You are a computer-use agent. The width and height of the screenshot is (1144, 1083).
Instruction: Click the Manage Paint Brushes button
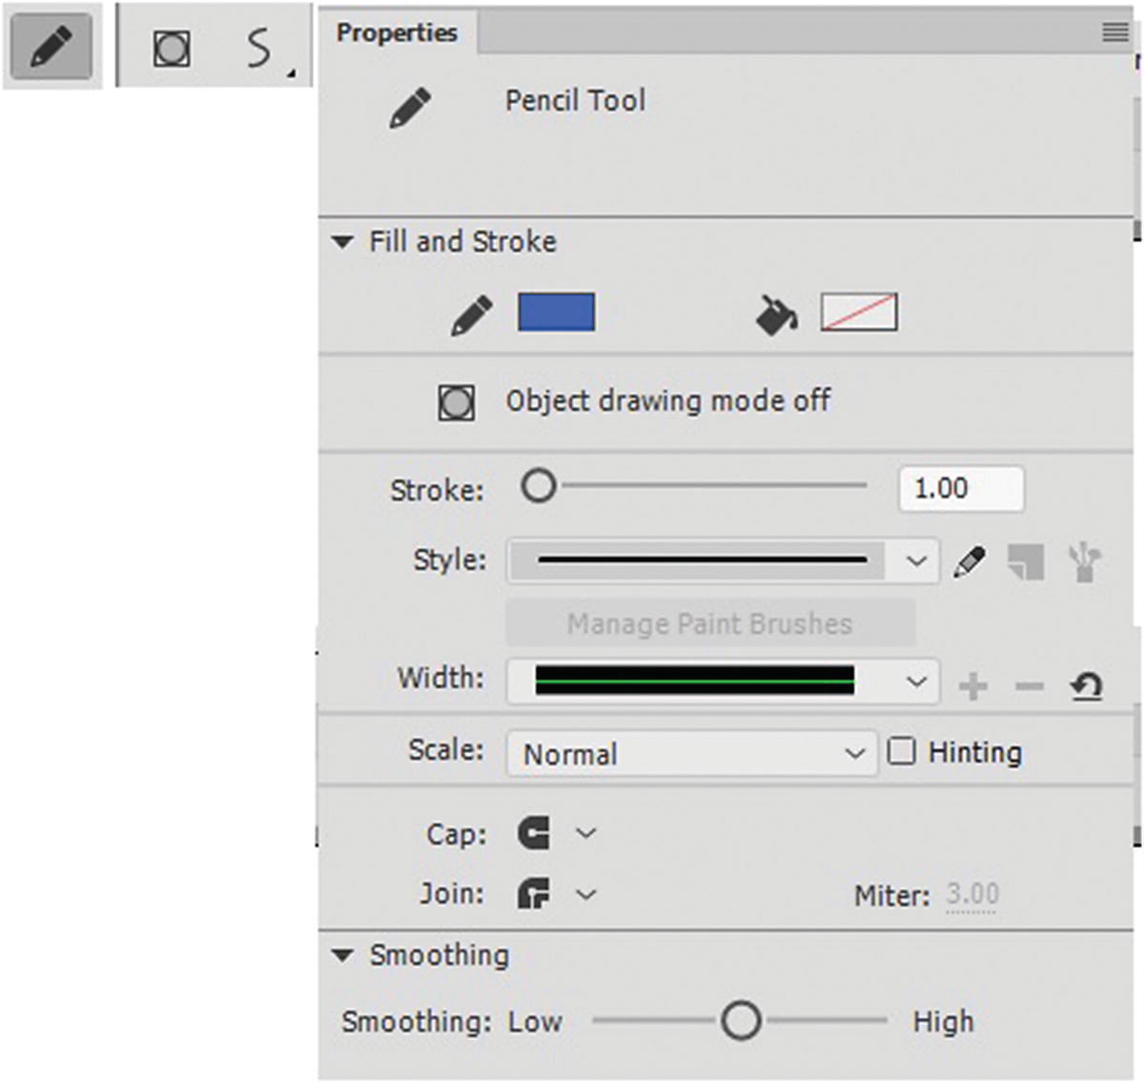[709, 623]
